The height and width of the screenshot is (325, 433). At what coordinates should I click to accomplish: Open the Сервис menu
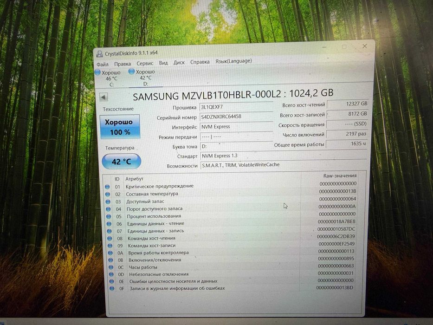pos(145,63)
